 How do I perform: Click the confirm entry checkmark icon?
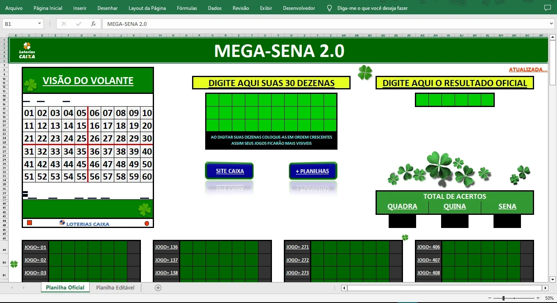pyautogui.click(x=78, y=24)
